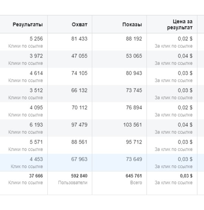The image size is (204, 210).
Task: Click the 103 561 impressions value
Action: 133,125
